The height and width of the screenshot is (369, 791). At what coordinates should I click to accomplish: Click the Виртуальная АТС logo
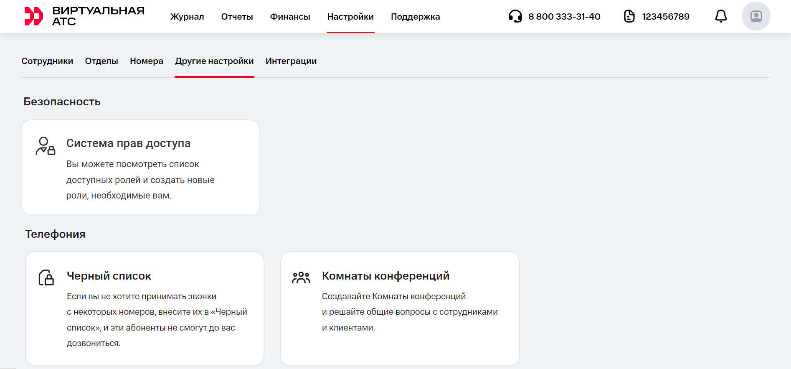coord(84,16)
